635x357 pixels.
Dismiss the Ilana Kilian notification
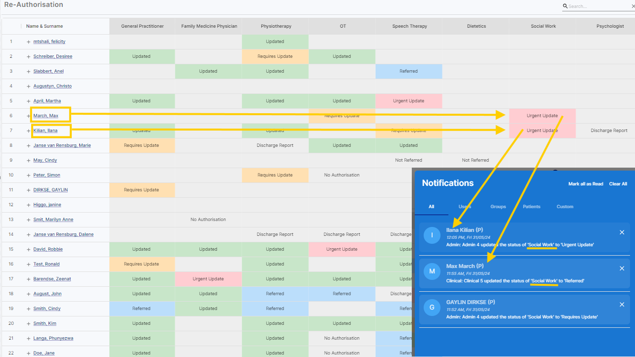(622, 232)
